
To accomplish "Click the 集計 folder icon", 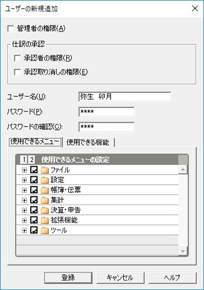I will [x=45, y=200].
